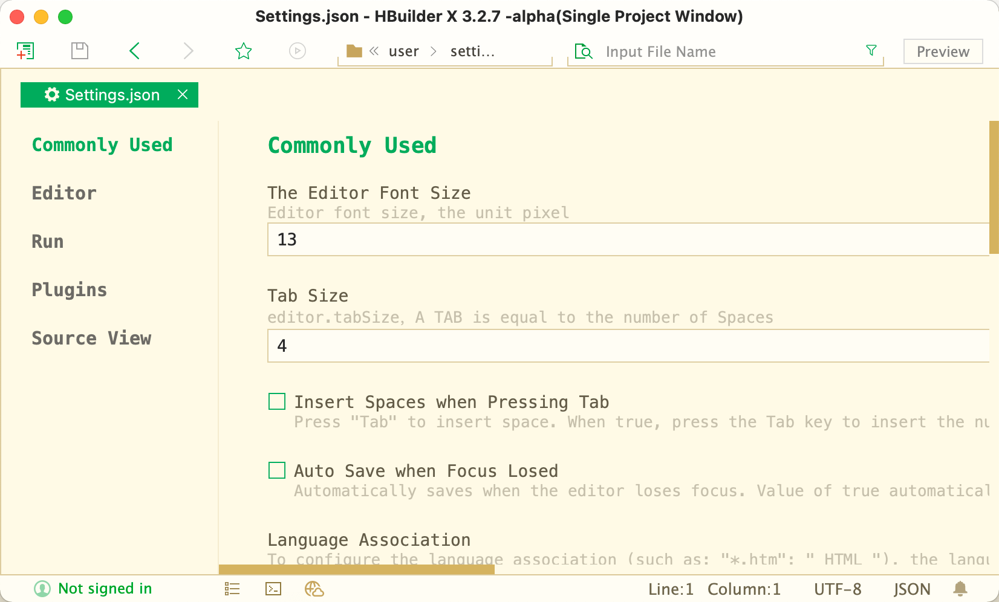Click the filter funnel icon
This screenshot has height=602, width=999.
click(x=871, y=51)
